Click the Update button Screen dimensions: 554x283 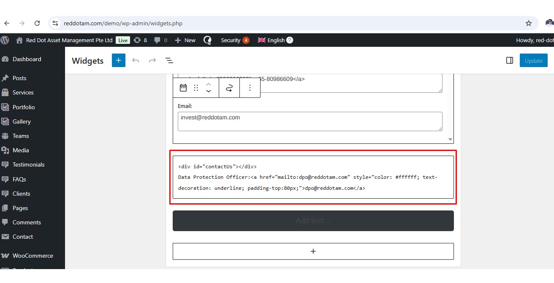533,61
